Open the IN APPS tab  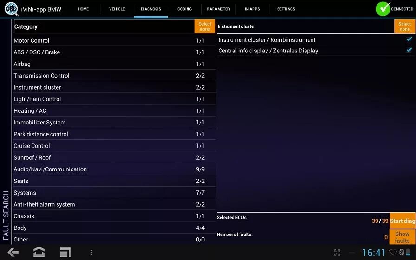click(x=252, y=9)
